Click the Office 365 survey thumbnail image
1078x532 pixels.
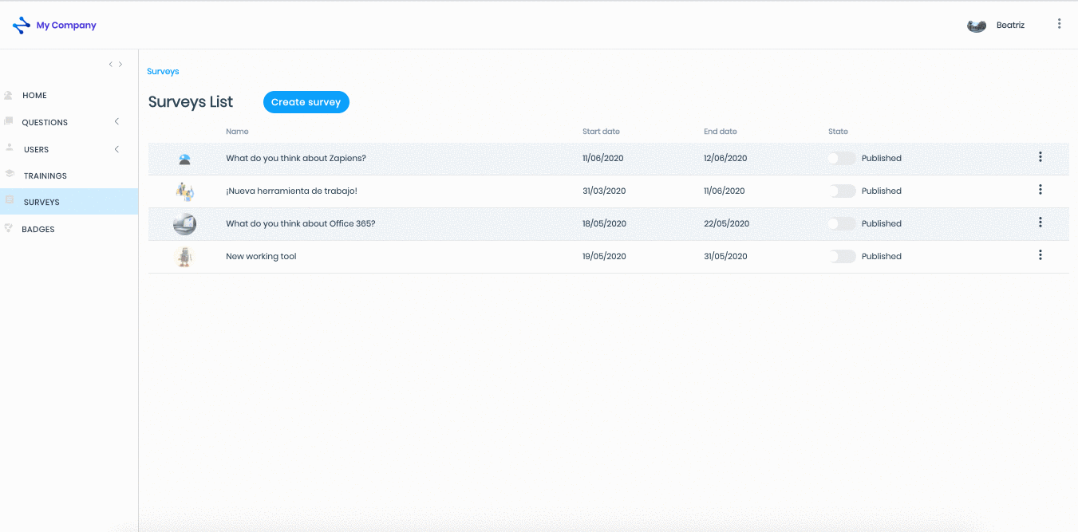[x=184, y=224]
